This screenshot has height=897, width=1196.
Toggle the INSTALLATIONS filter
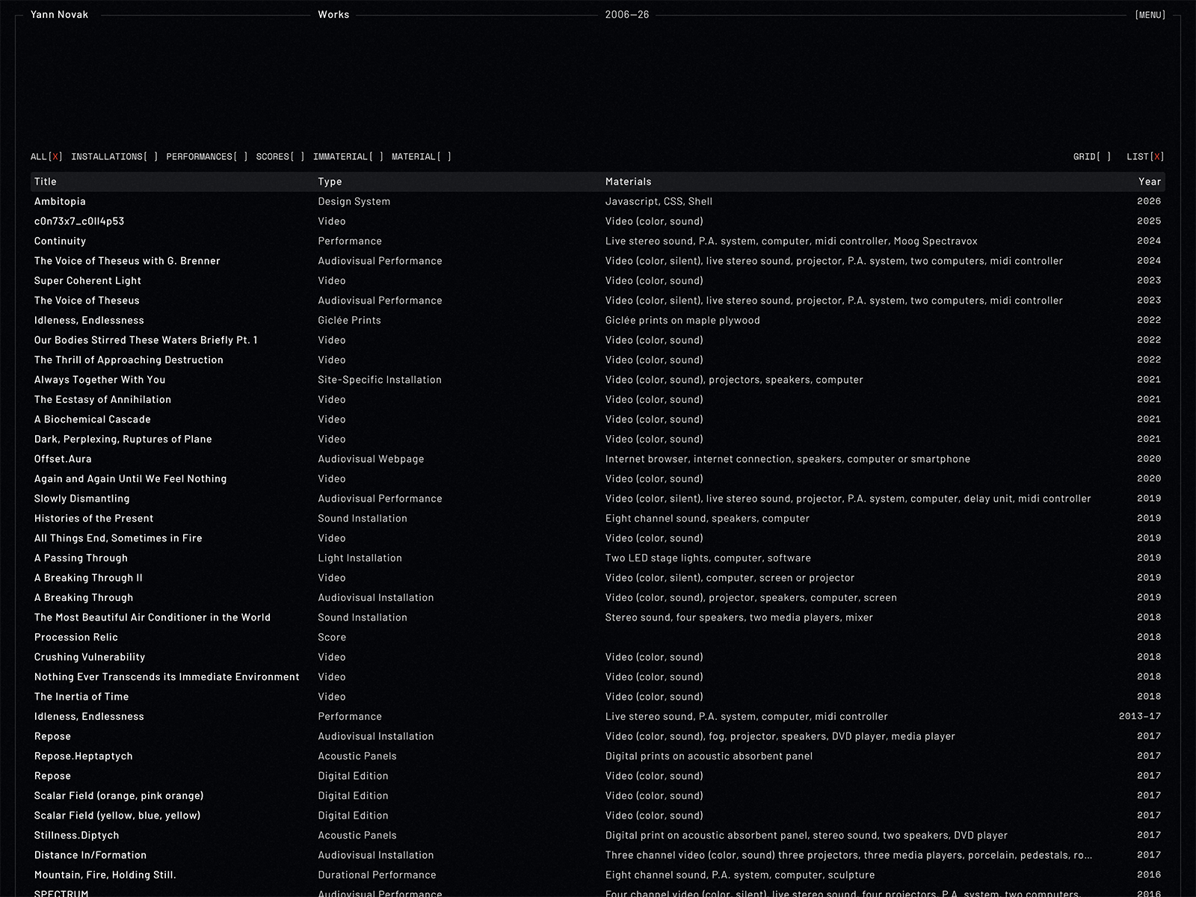[x=114, y=157]
